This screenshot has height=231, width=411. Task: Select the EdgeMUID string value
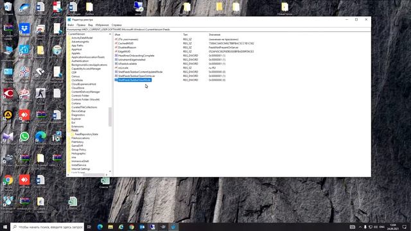coord(124,51)
